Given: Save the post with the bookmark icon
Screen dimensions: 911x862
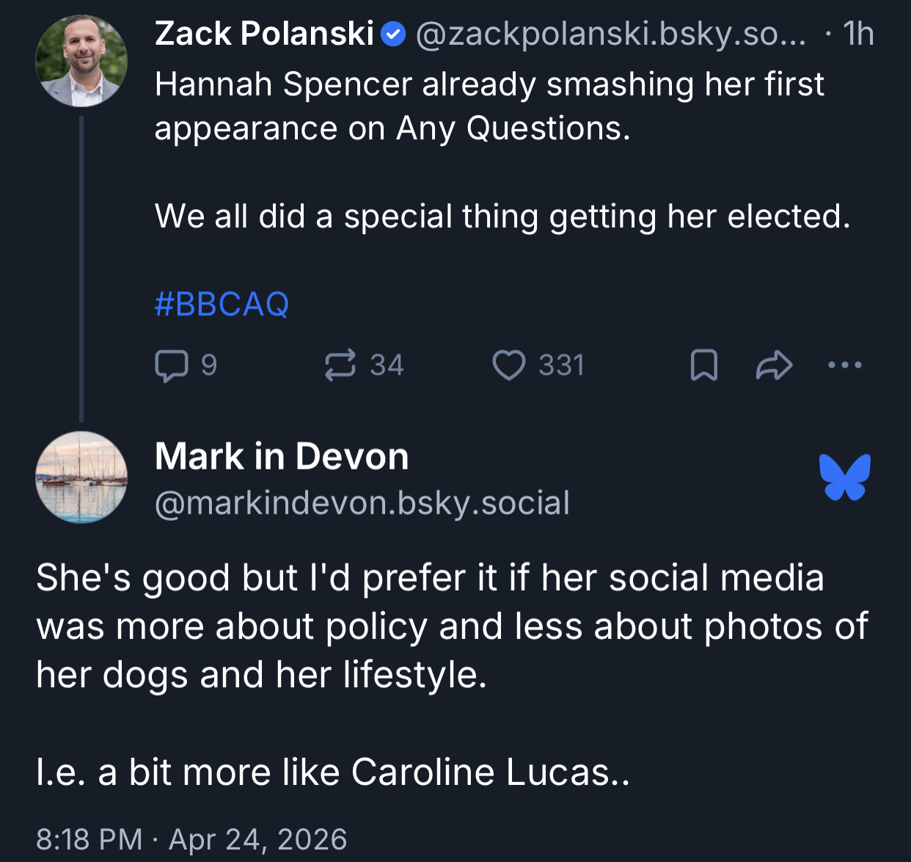Looking at the screenshot, I should point(704,365).
